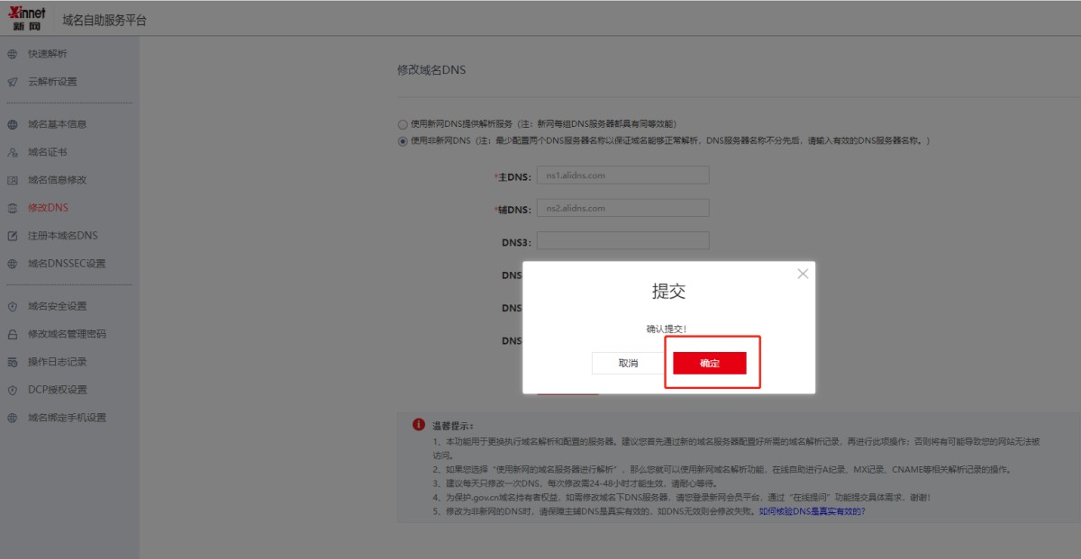Select 使用非新网DNS radio option
This screenshot has height=559, width=1081.
click(x=403, y=141)
